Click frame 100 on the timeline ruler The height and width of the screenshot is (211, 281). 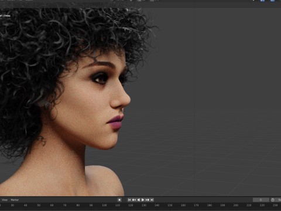(x=104, y=205)
